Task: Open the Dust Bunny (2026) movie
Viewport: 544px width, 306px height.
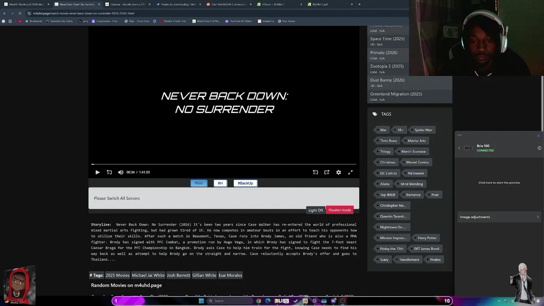Action: pyautogui.click(x=387, y=80)
